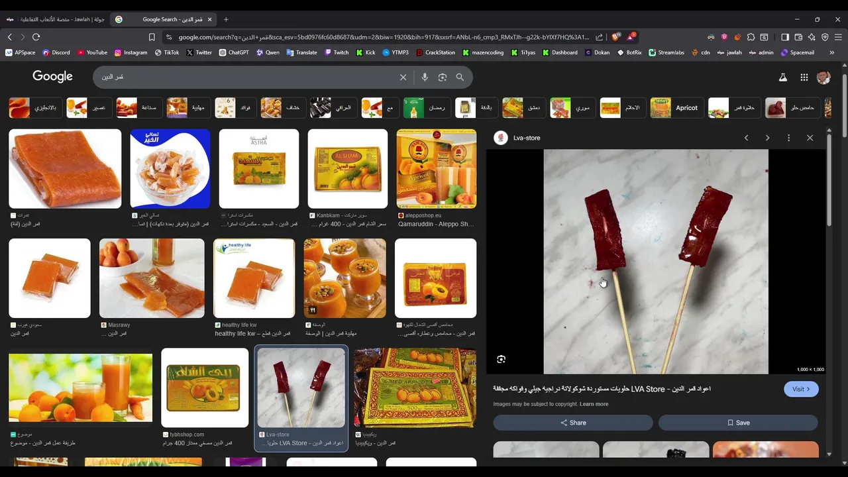
Task: Open the Learn more copyright link
Action: [x=594, y=404]
